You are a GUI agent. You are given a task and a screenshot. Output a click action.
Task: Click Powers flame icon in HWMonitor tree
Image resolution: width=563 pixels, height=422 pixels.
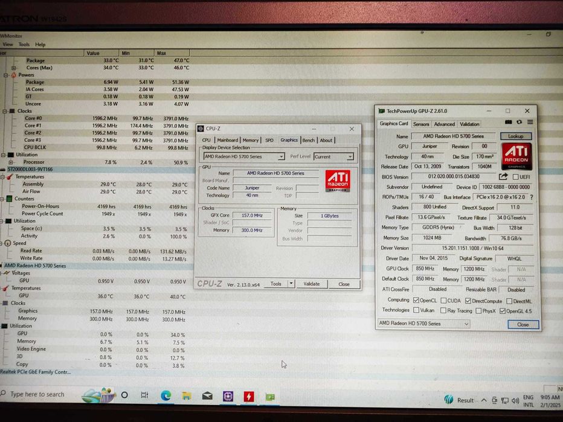pyautogui.click(x=14, y=75)
